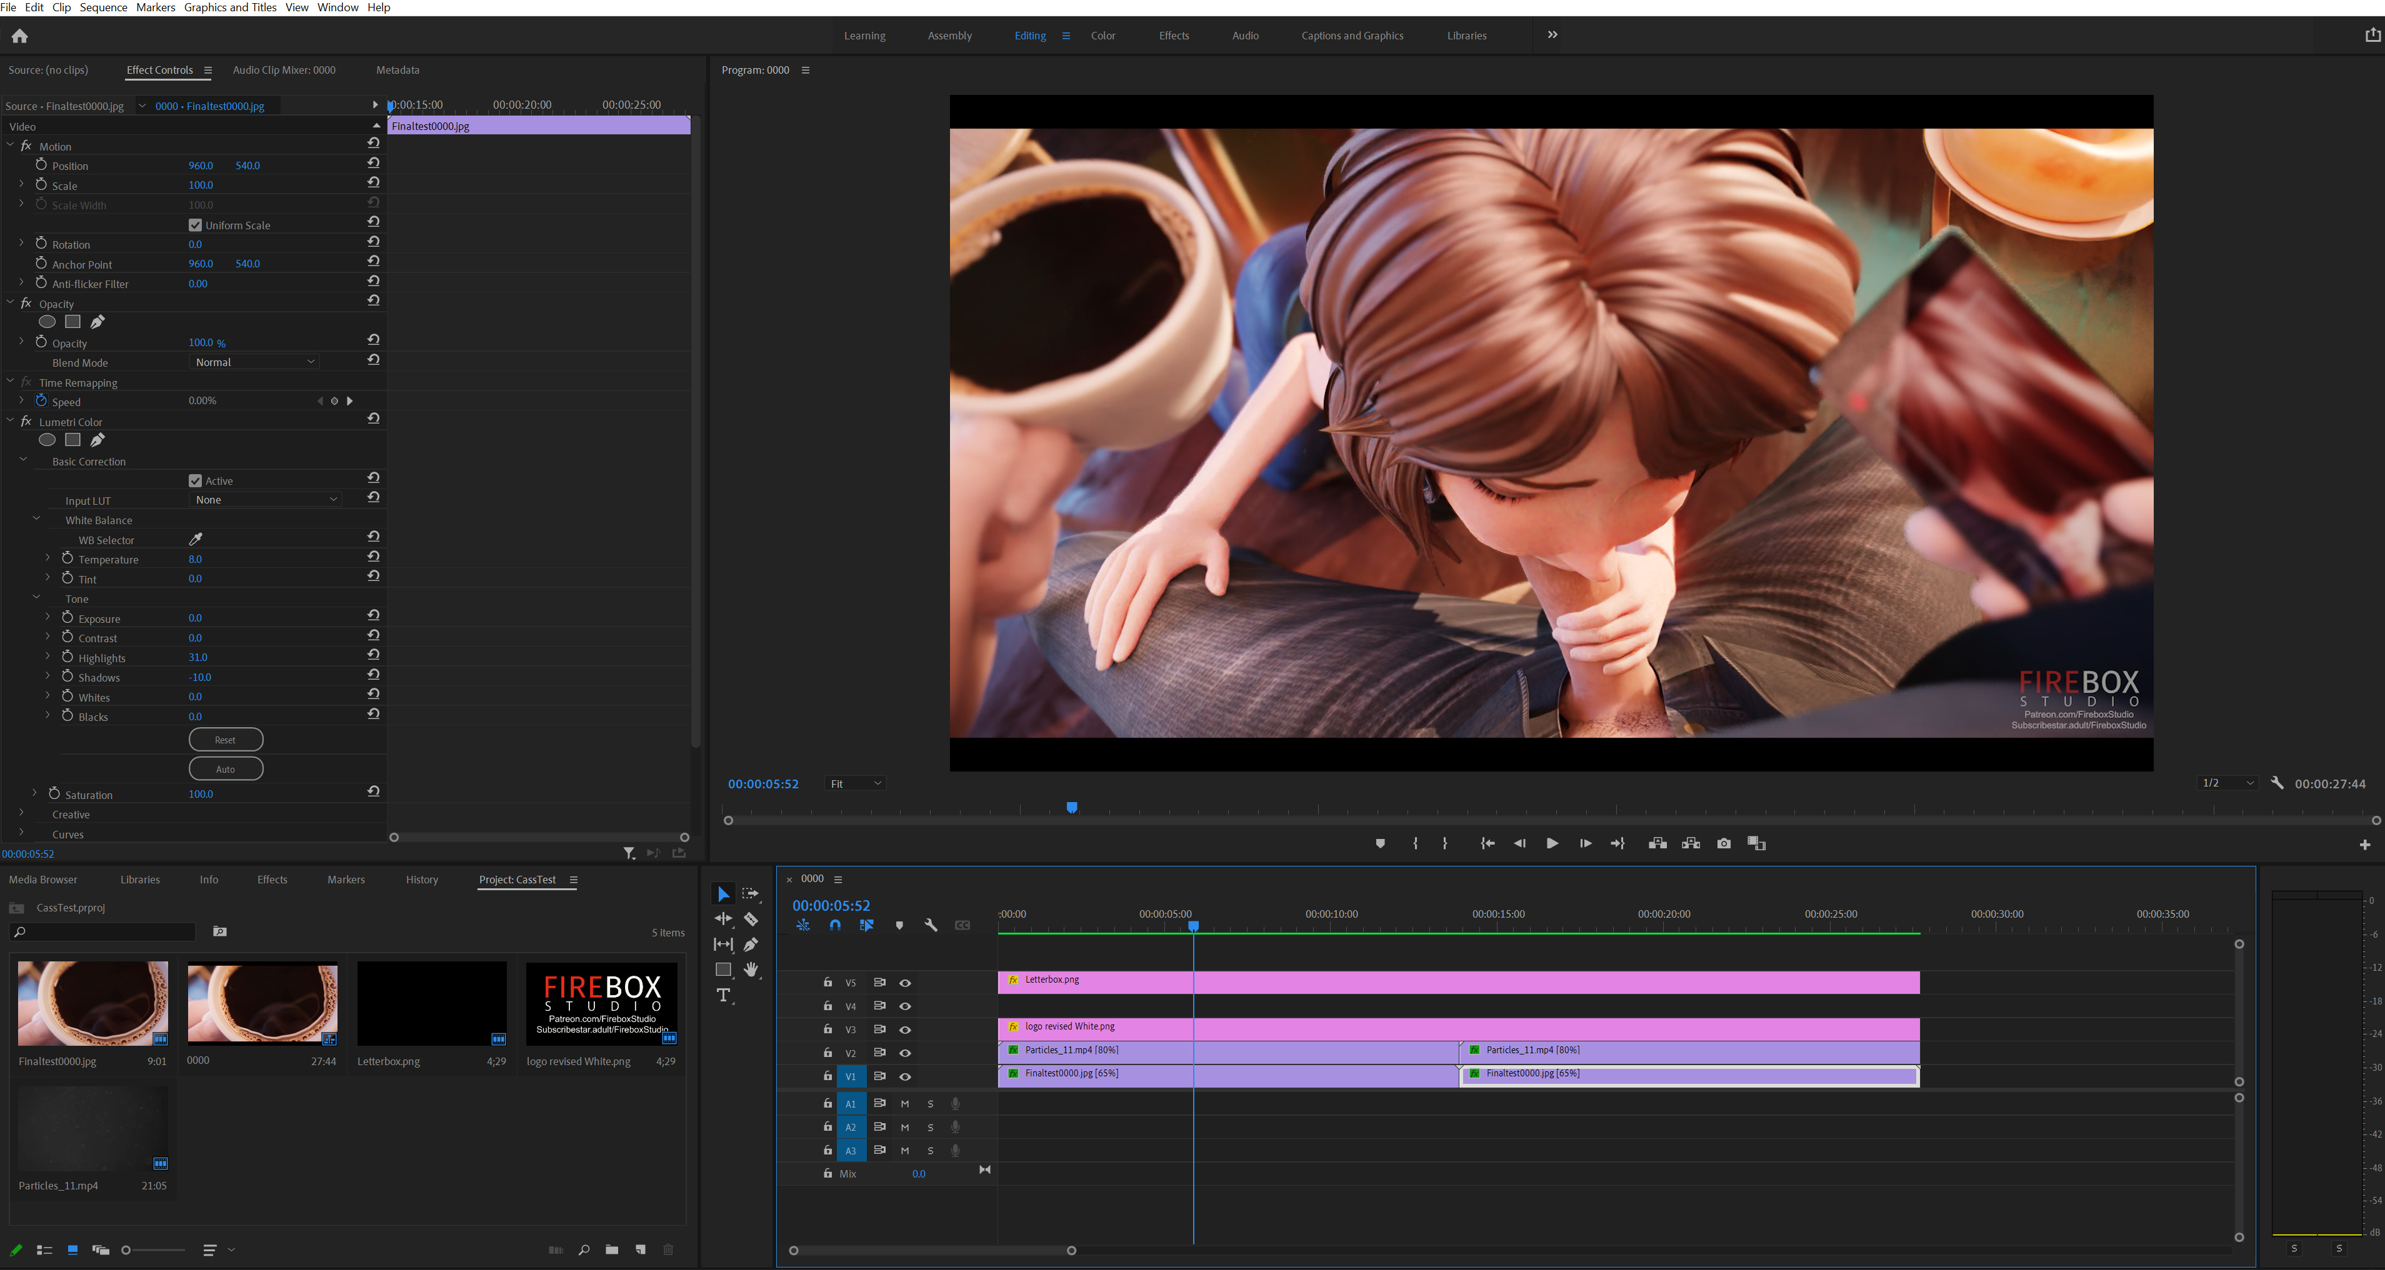
Task: Reset the Highlights parameter
Action: coord(373,655)
